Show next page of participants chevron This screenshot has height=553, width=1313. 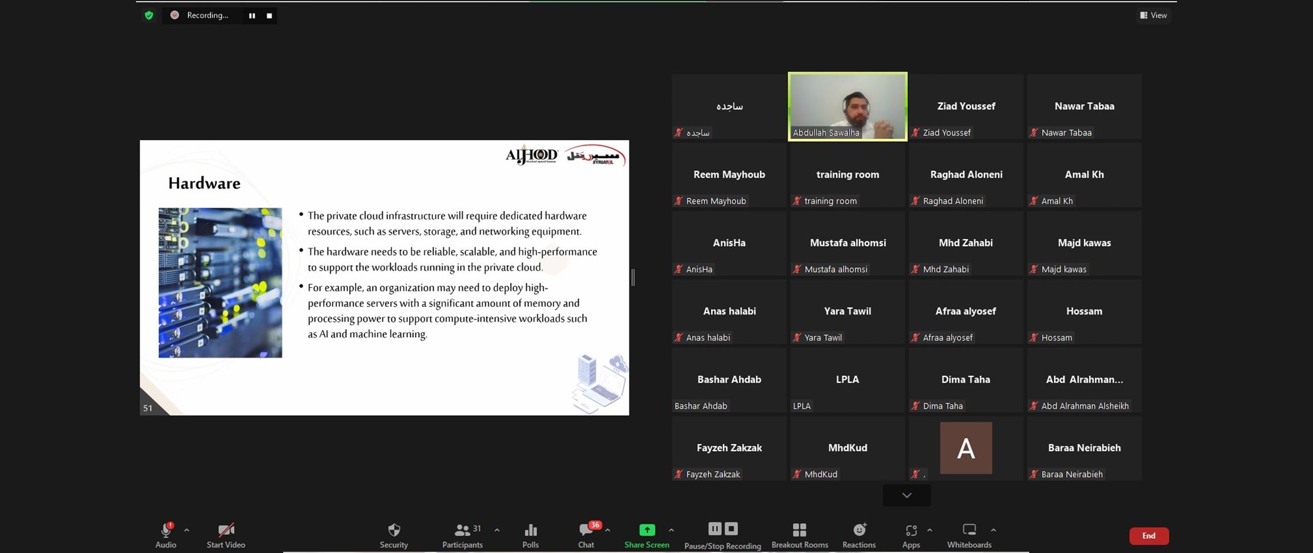[x=907, y=495]
